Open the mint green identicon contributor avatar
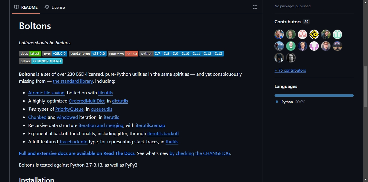This screenshot has width=368, height=182. [x=337, y=34]
